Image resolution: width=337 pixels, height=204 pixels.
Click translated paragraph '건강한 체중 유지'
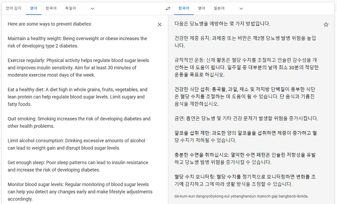(x=245, y=42)
